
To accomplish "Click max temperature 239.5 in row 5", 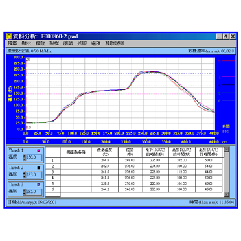I will (105, 184).
